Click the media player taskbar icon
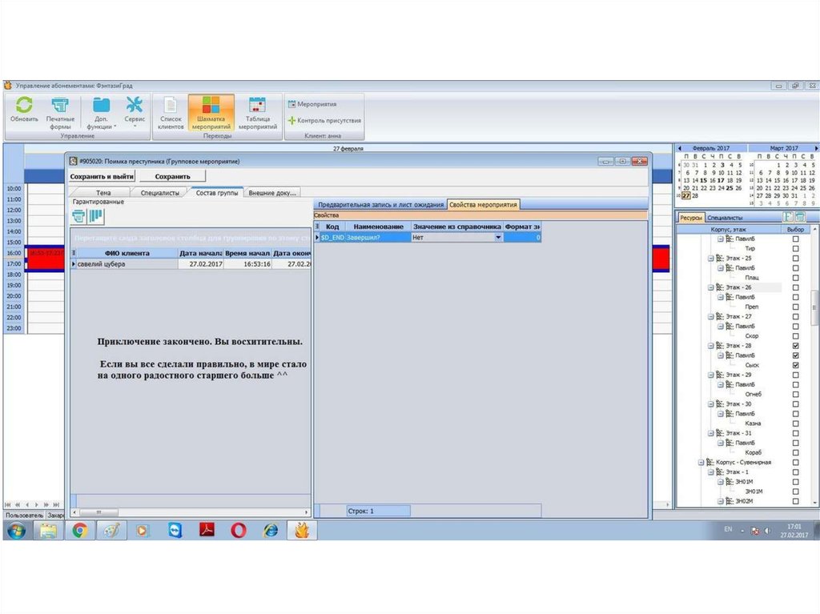The height and width of the screenshot is (614, 820). point(143,531)
